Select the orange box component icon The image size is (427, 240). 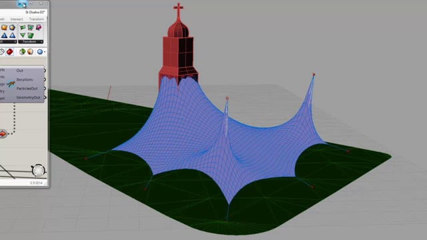4,27
